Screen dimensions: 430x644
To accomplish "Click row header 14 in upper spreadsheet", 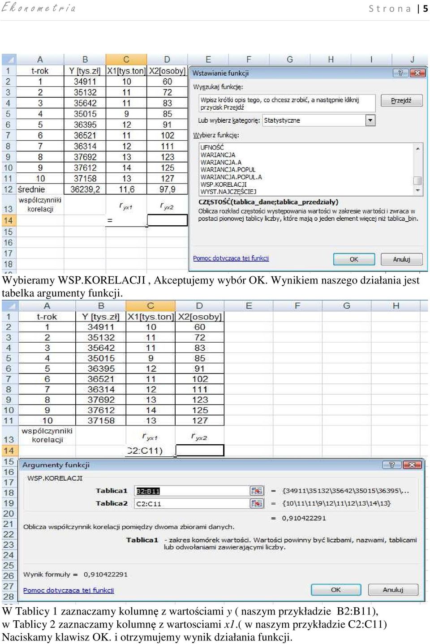I will point(9,220).
